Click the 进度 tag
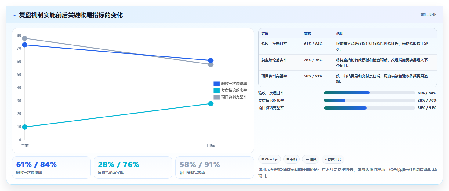This screenshot has width=449, height=191. tap(311, 159)
